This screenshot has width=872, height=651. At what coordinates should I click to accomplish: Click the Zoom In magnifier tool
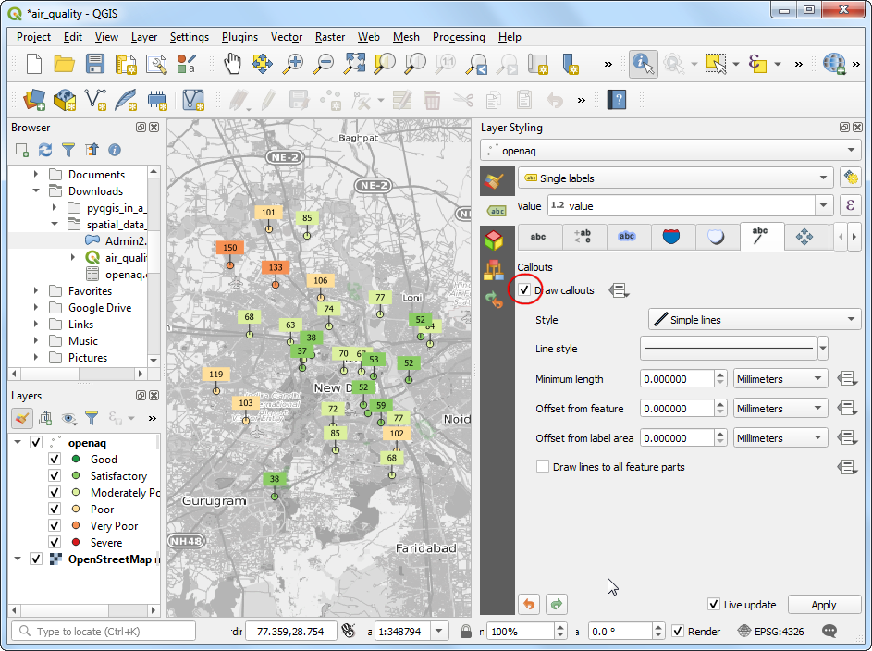click(x=293, y=64)
